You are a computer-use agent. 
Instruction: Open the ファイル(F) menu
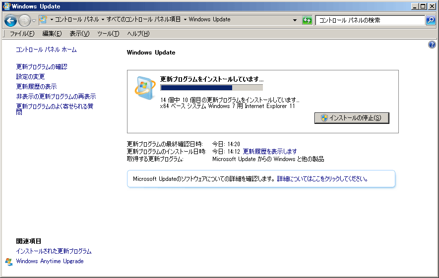tap(22, 34)
